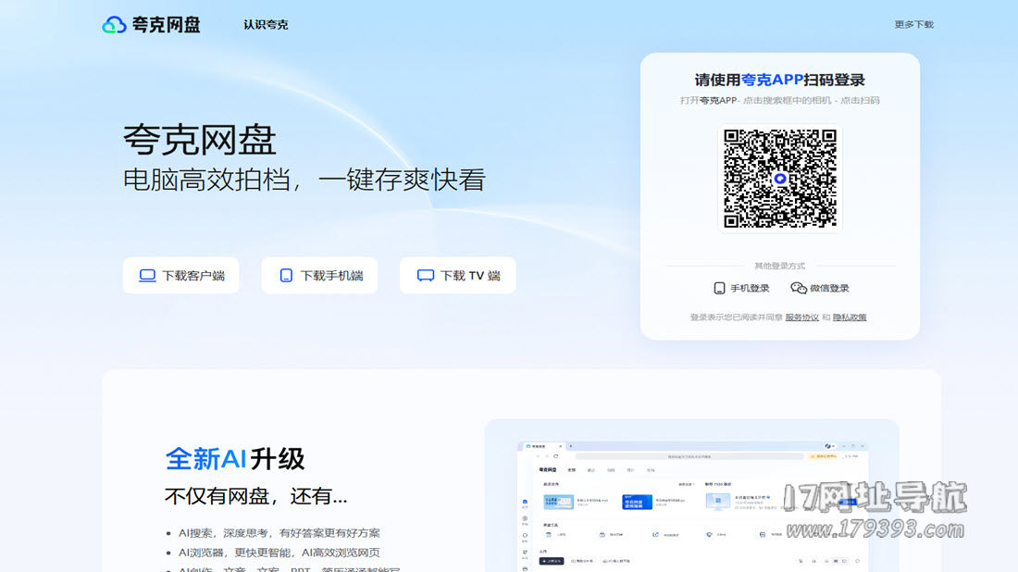Click the Quark logo inside the QR code
The height and width of the screenshot is (572, 1018).
[780, 179]
